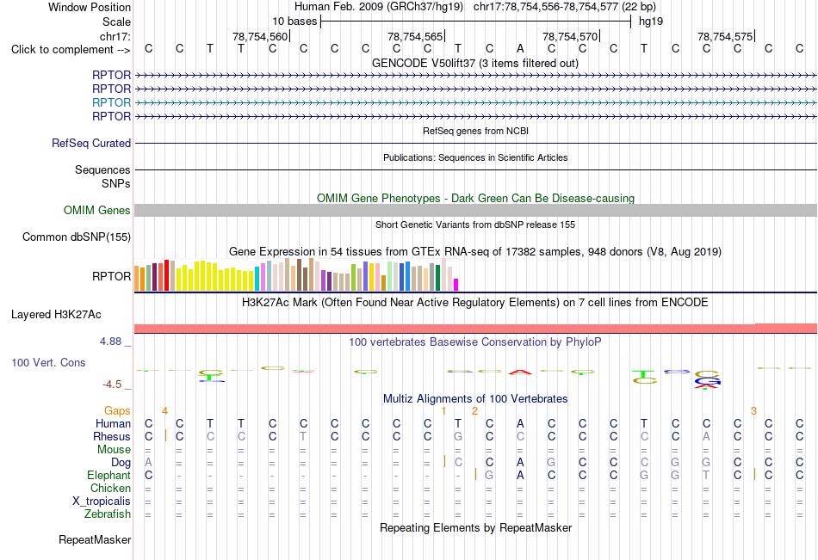This screenshot has height=560, width=818.
Task: Click 'Multiz Alignments of 100 Vertebrates' title
Action: point(475,399)
